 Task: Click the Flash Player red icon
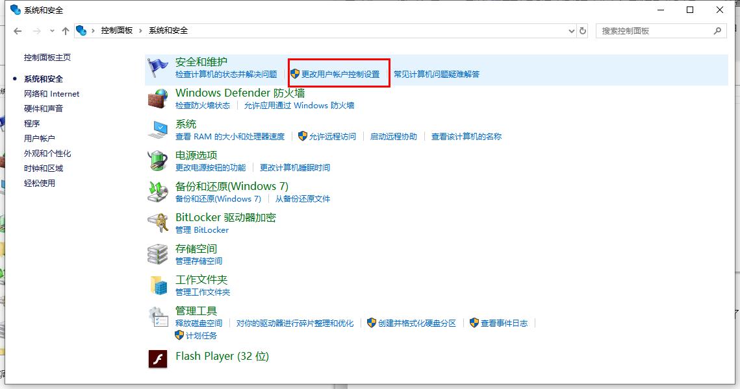(x=158, y=359)
